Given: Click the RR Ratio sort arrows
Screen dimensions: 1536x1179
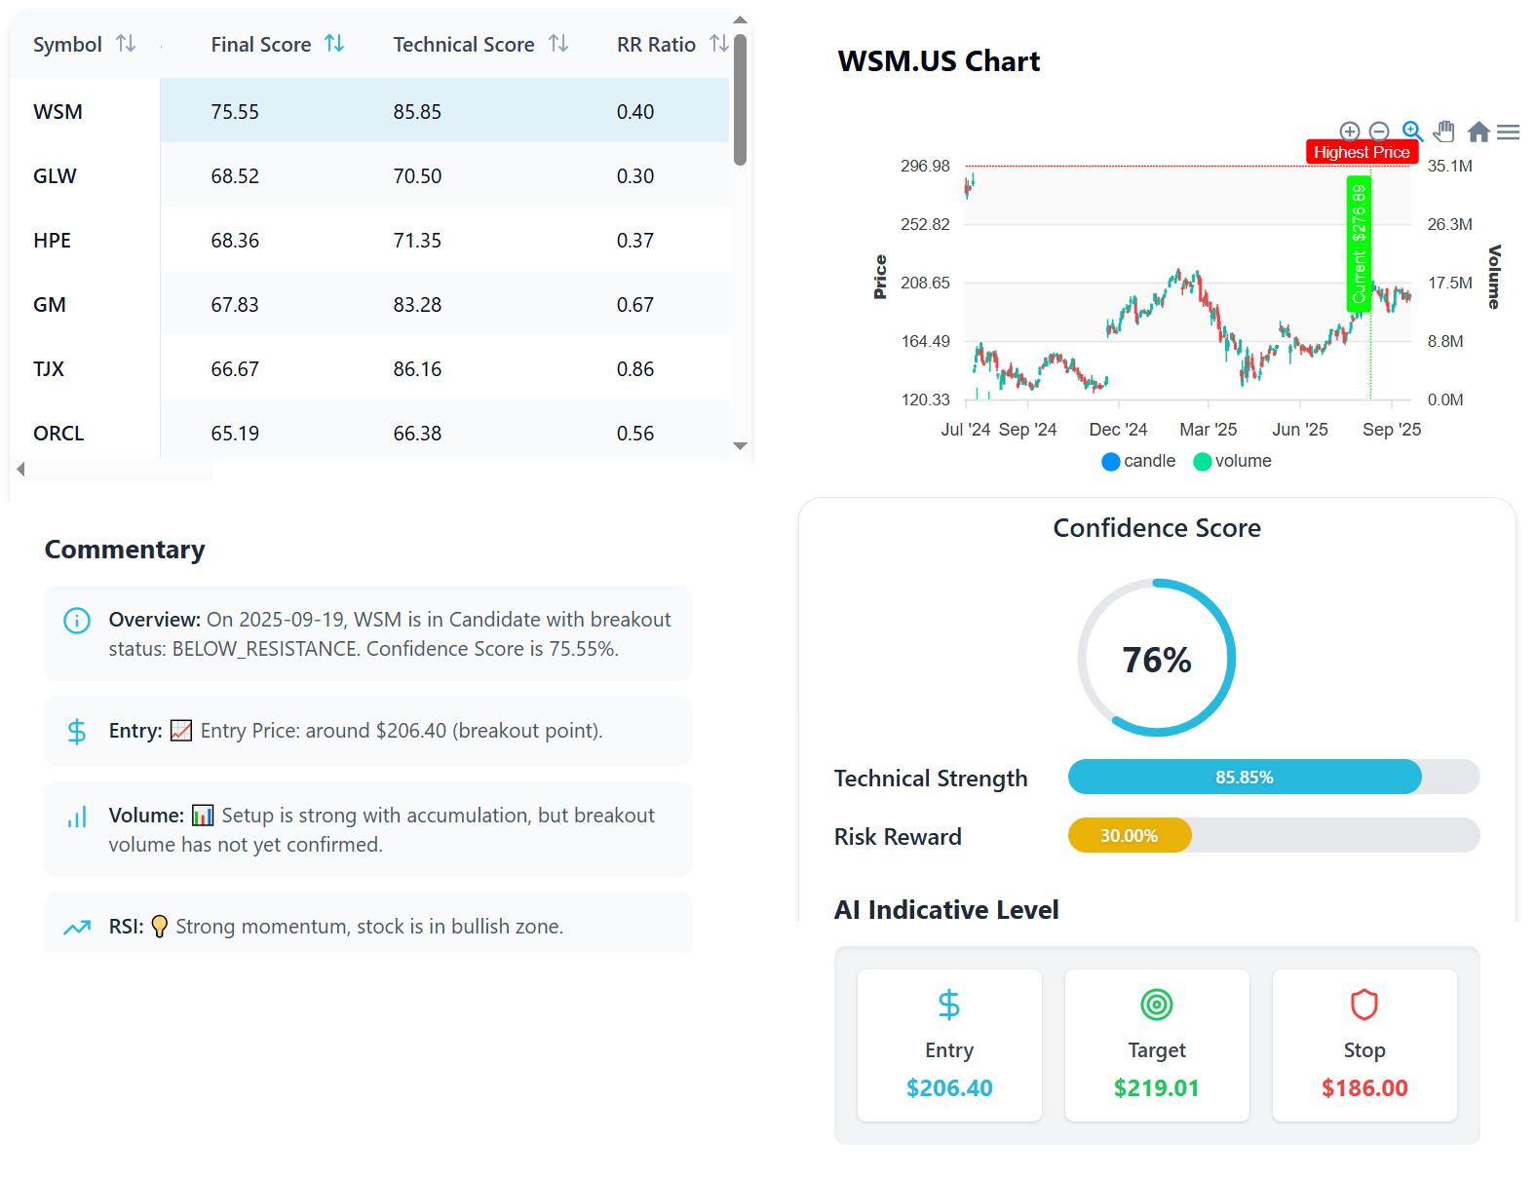Looking at the screenshot, I should click(x=719, y=44).
